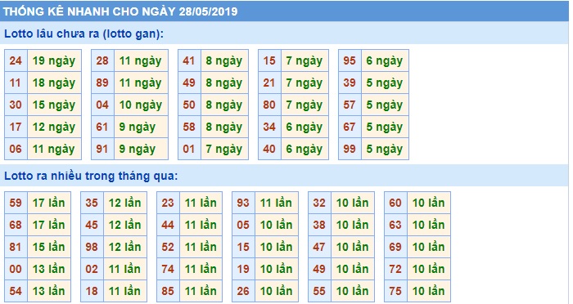Click lotto number 59 in the monthly table
The height and width of the screenshot is (304, 573).
tap(16, 203)
